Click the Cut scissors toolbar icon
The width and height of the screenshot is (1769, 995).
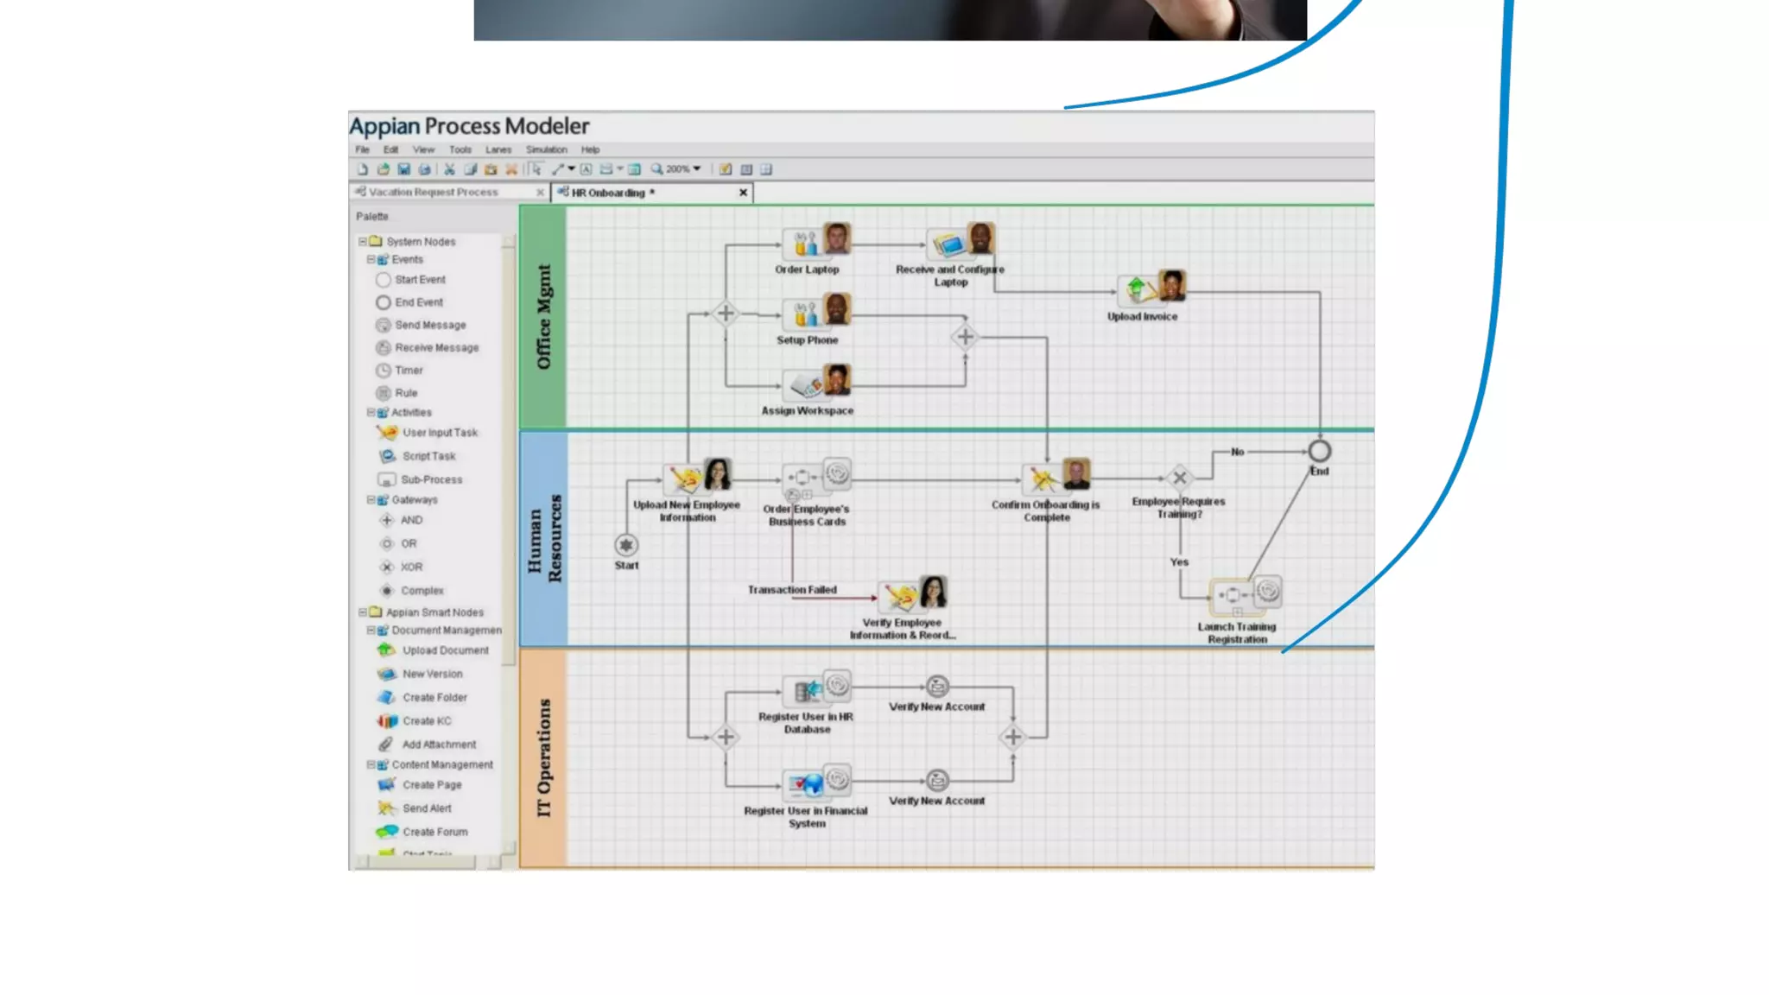(449, 169)
